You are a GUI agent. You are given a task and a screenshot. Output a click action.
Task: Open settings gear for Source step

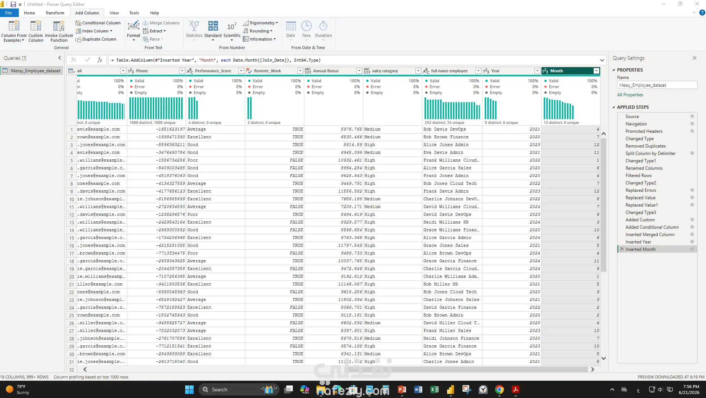click(692, 117)
